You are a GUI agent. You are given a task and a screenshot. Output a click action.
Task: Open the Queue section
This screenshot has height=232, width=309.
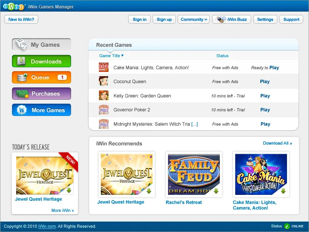tap(41, 77)
